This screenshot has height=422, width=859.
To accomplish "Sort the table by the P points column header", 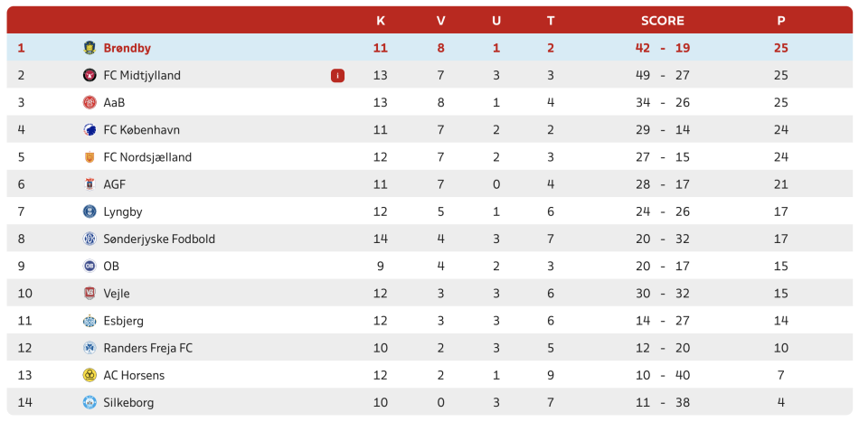I will coord(781,21).
